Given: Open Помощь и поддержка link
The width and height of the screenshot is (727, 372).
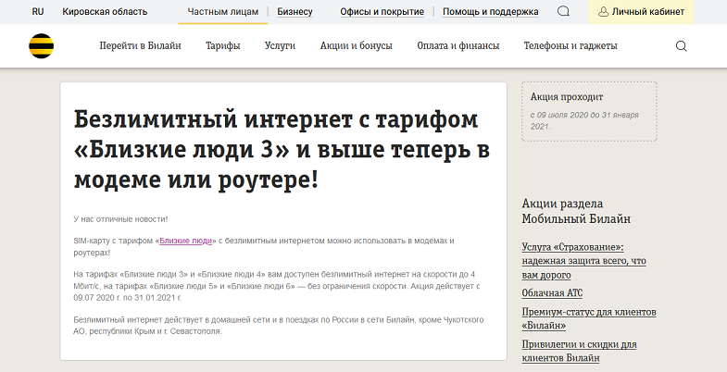Looking at the screenshot, I should pos(491,12).
